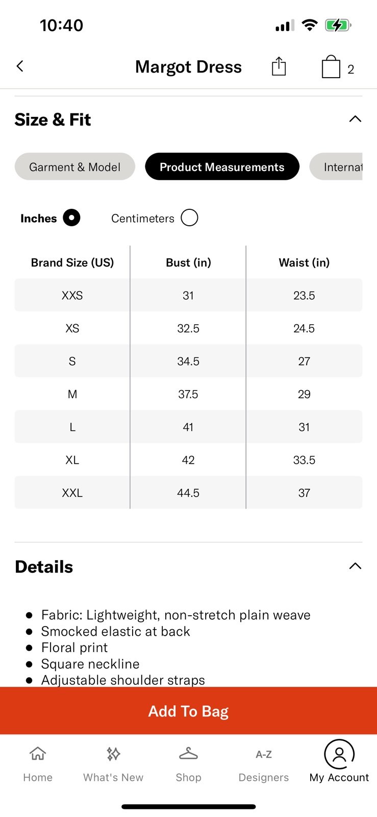The height and width of the screenshot is (817, 377).
Task: Open What's New sparkle icon
Action: pos(113,754)
